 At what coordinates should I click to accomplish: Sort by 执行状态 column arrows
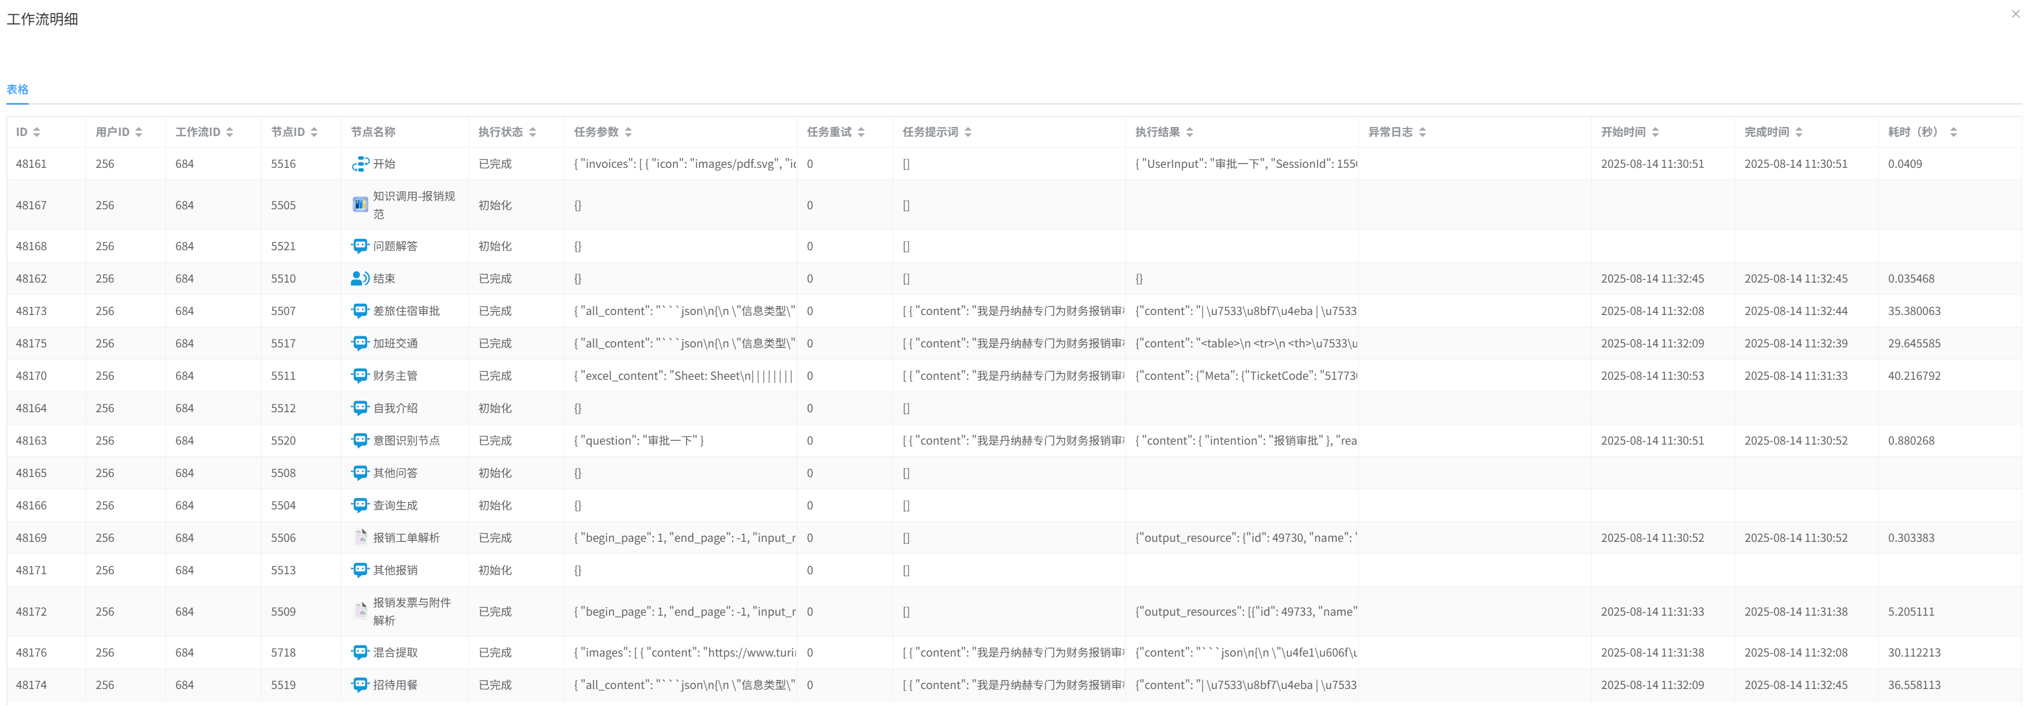click(533, 133)
